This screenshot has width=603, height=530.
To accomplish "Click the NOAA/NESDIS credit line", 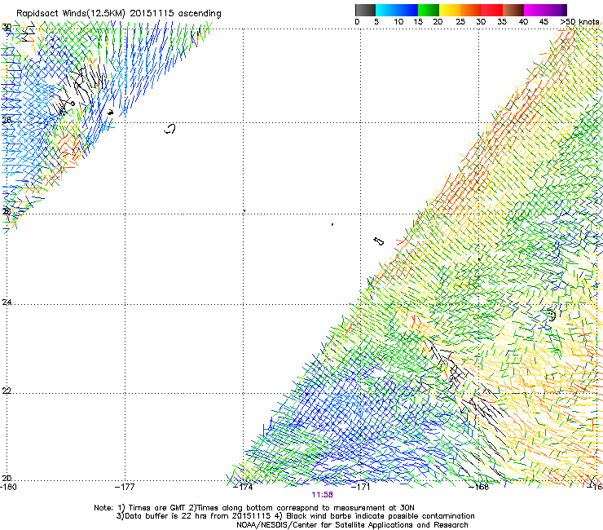I will 352,525.
